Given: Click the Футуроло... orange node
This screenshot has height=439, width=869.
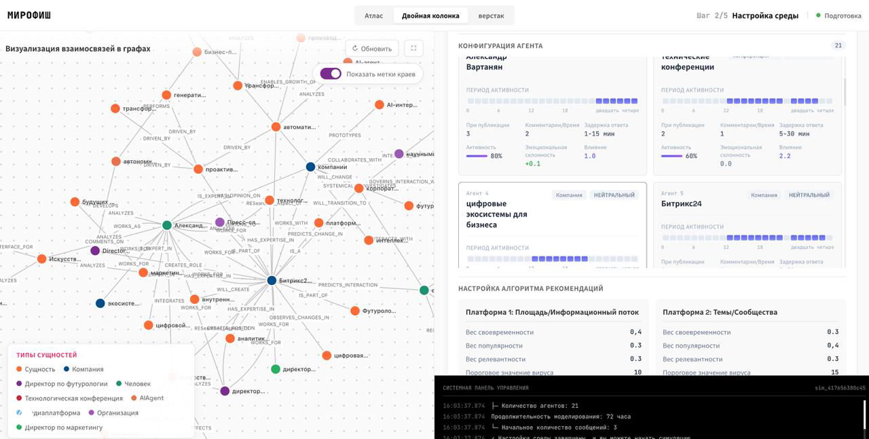Looking at the screenshot, I should [354, 311].
